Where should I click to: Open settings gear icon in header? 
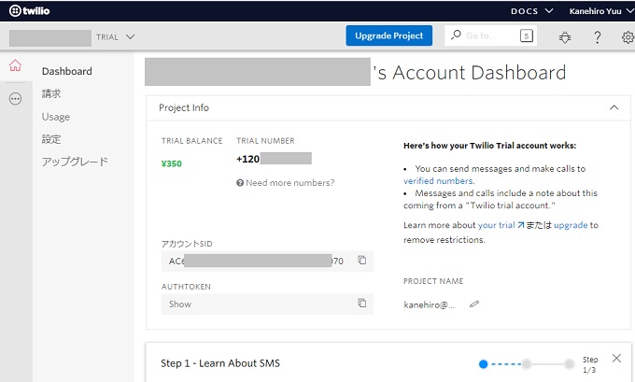click(628, 37)
